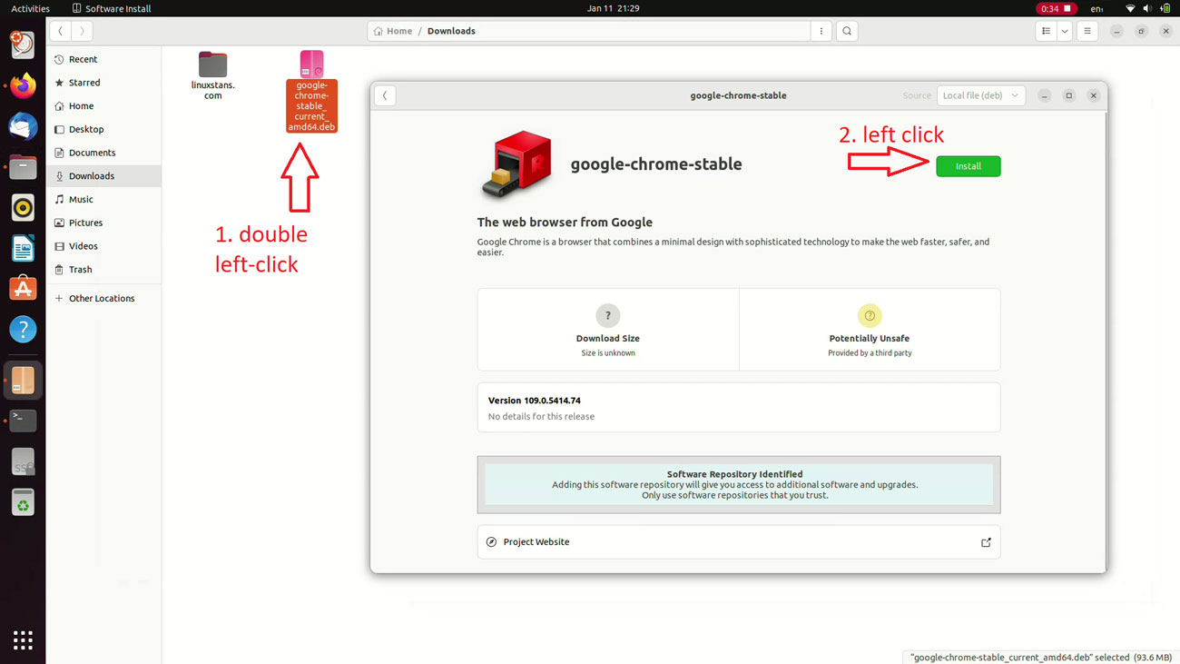Launch Thunderbird mail client

coord(23,126)
